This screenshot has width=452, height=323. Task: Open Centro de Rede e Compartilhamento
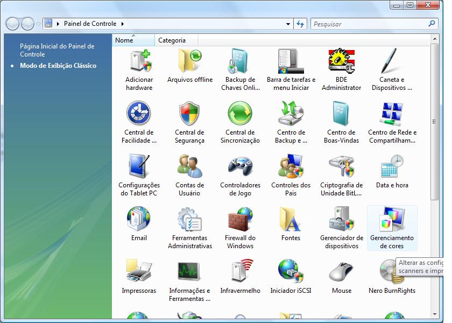(392, 114)
